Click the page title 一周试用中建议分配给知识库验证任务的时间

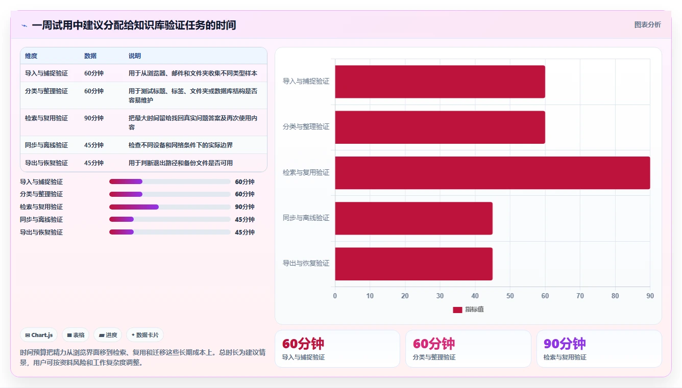pyautogui.click(x=134, y=25)
